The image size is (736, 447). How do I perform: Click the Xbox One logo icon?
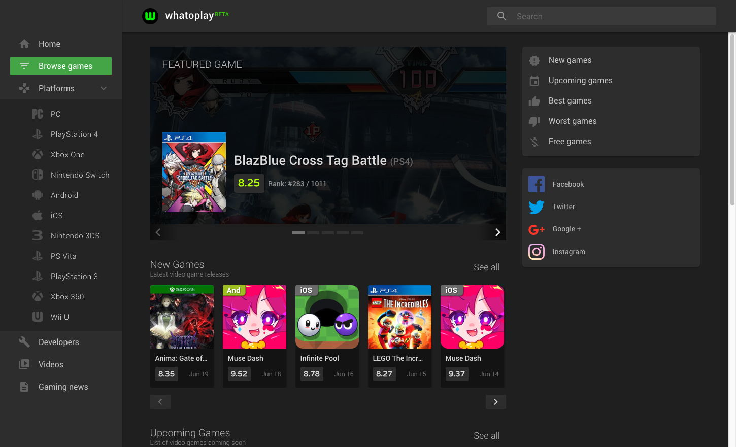38,155
